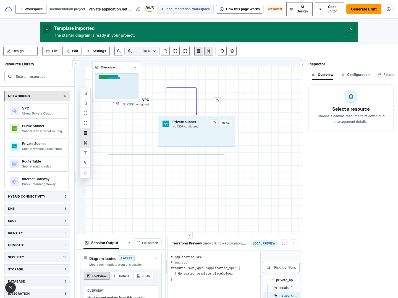The image size is (398, 298).
Task: Click the shield icon in the top toolbar
Action: (x=222, y=51)
